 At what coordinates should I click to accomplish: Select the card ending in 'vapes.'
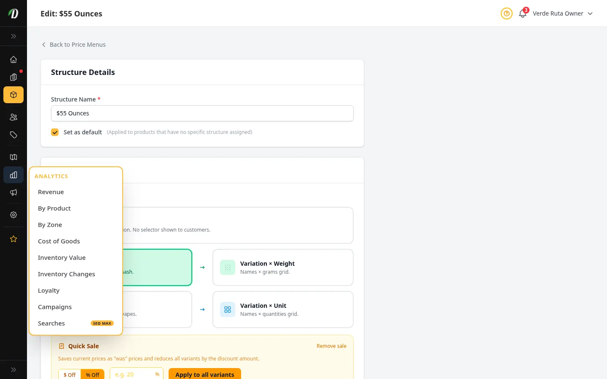(x=157, y=310)
